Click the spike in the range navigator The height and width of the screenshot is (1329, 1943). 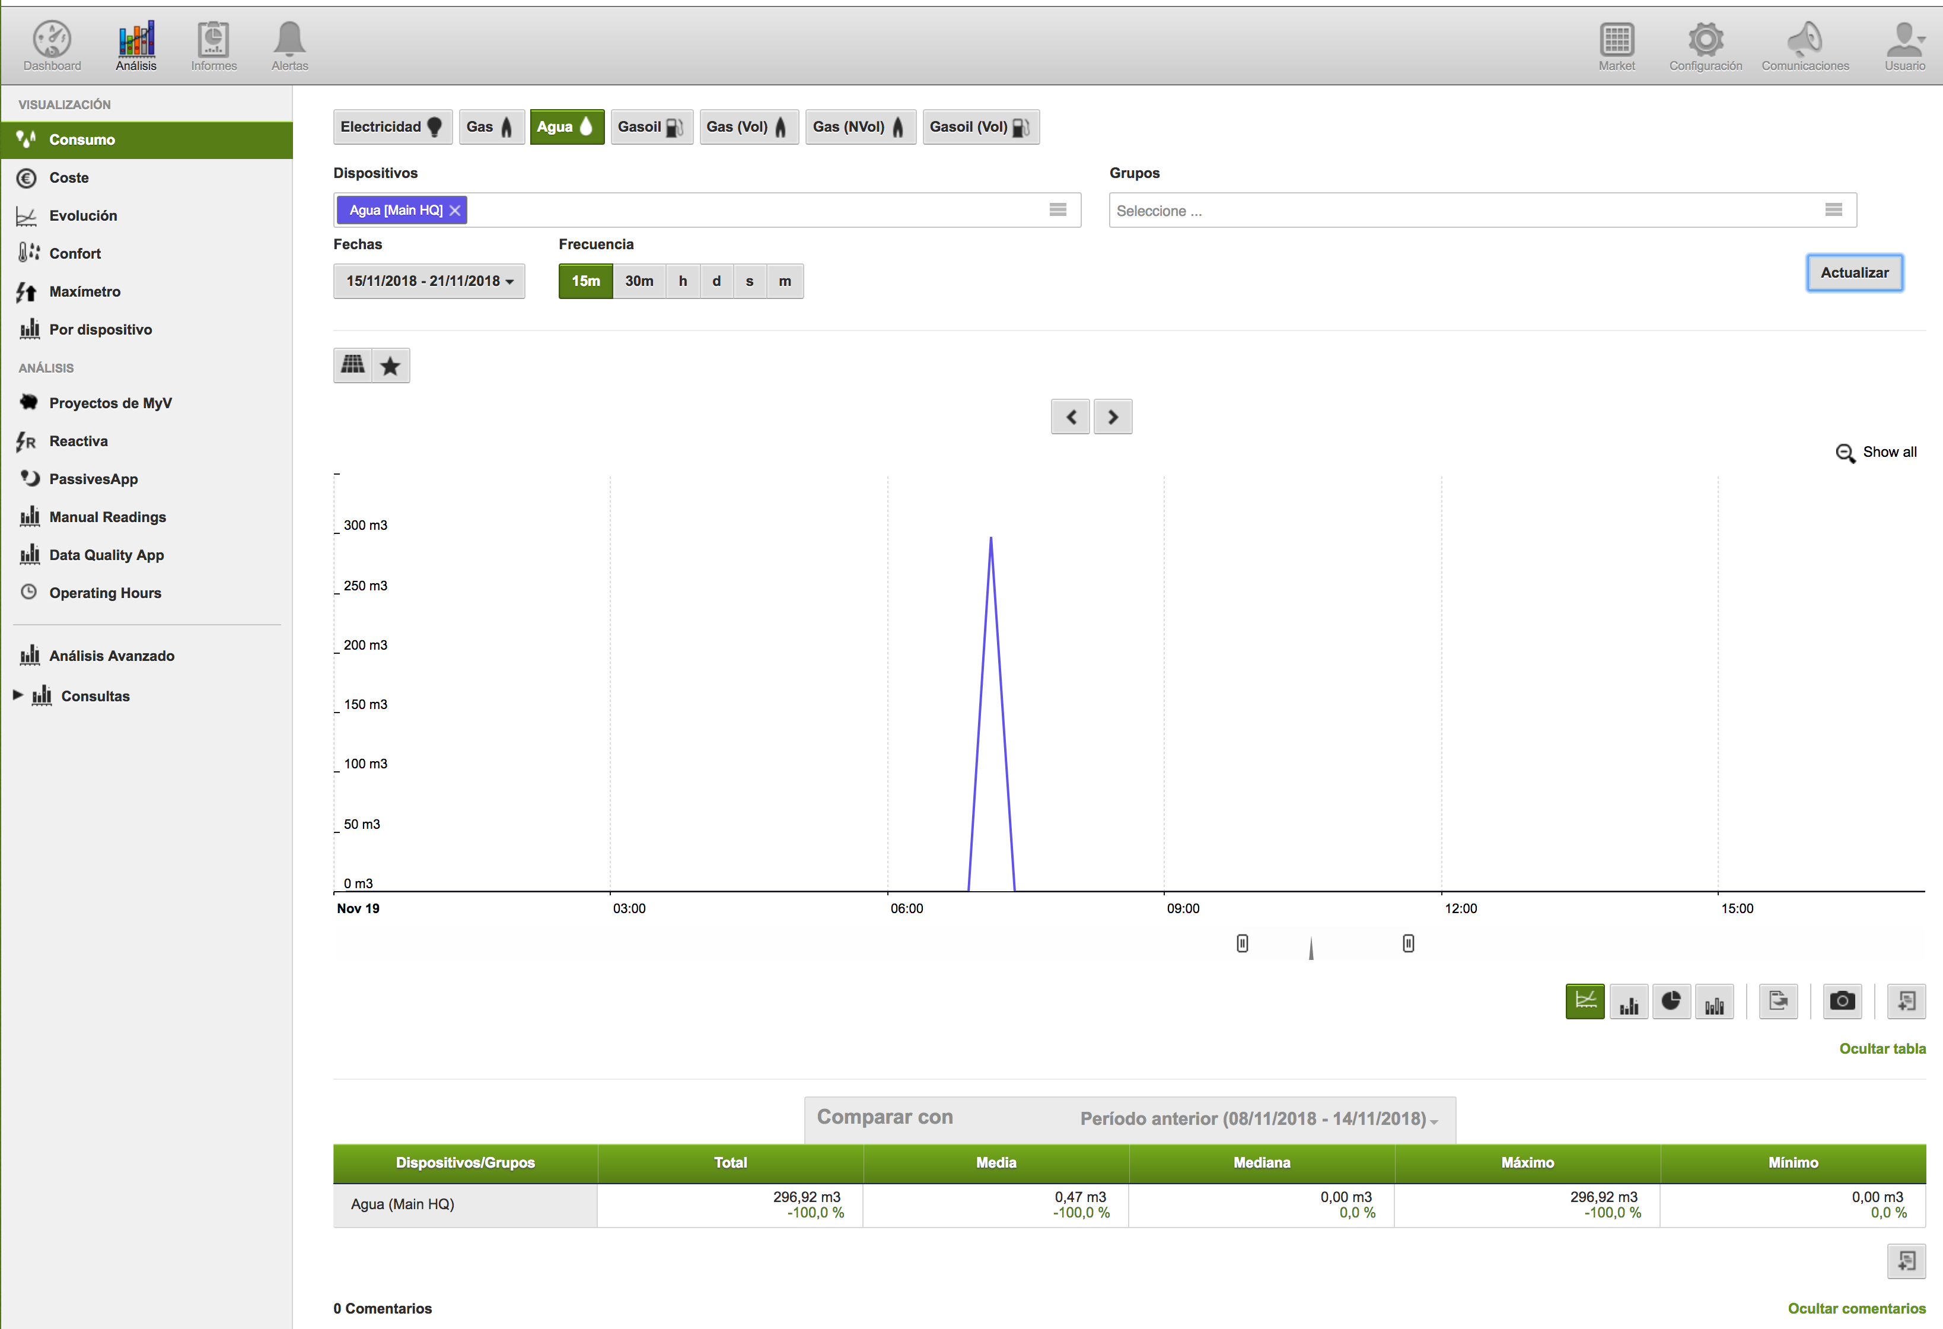point(1311,949)
